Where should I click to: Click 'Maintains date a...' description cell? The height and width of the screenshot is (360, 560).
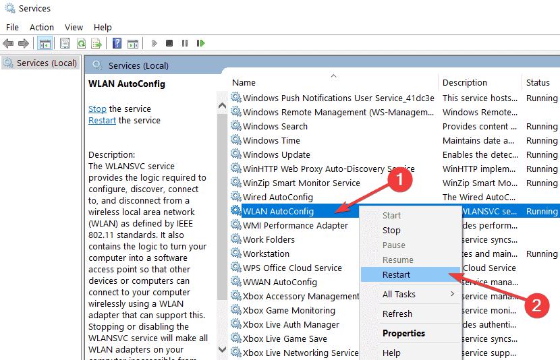tap(478, 141)
